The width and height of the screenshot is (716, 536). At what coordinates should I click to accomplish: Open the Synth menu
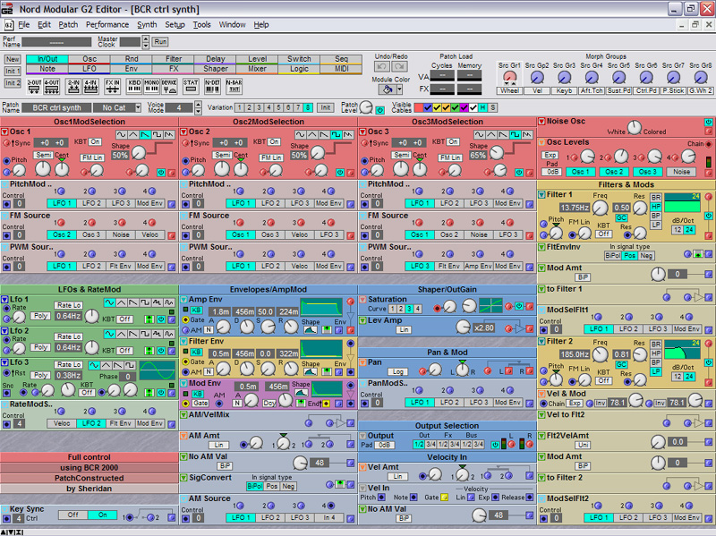coord(147,25)
